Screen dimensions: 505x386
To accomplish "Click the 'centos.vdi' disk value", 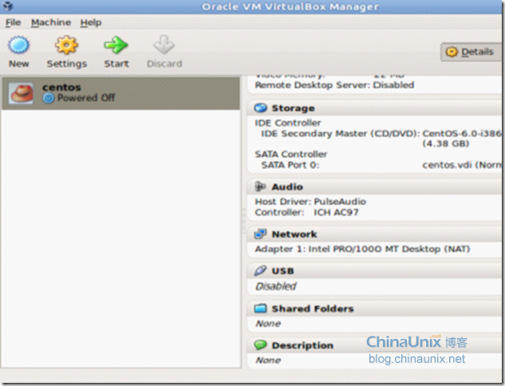I will 447,165.
